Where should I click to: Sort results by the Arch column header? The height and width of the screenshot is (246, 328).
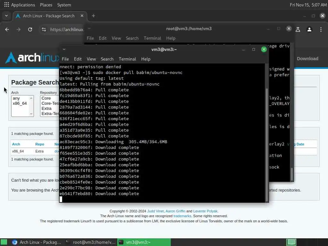click(x=16, y=144)
